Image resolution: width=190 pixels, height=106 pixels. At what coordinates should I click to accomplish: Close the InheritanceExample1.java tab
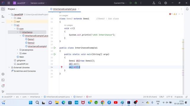tap(78, 9)
